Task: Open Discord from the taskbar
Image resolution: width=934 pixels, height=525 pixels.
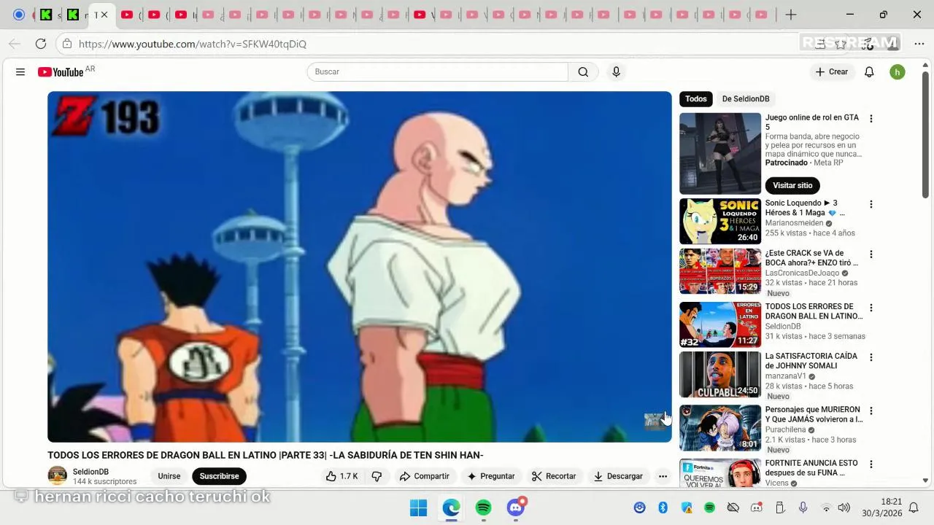Action: (x=516, y=507)
